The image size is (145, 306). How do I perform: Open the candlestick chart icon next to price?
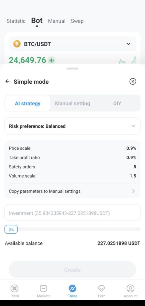point(51,60)
